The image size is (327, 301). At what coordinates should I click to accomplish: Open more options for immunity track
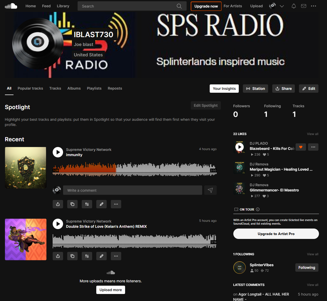(116, 204)
